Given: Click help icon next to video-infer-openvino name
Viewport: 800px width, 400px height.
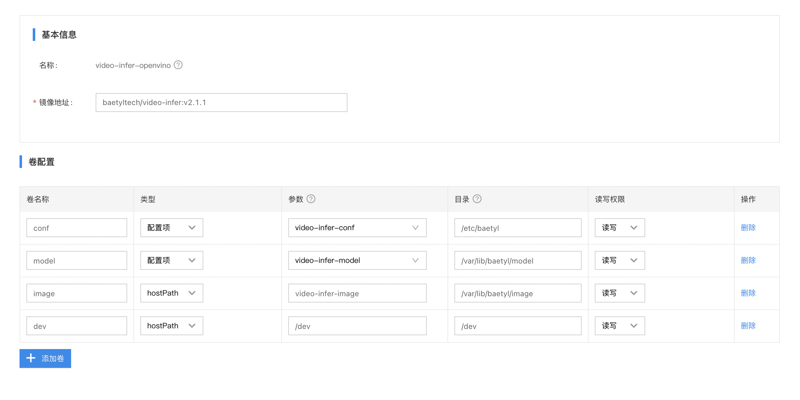Looking at the screenshot, I should pos(178,65).
